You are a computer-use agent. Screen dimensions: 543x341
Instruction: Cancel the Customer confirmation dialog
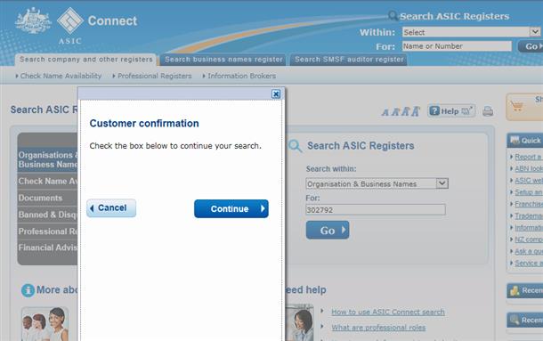click(111, 208)
